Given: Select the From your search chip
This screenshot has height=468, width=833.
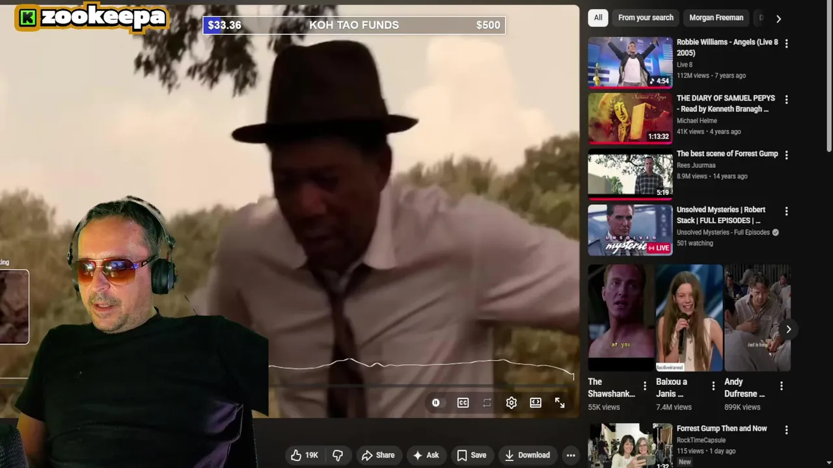Looking at the screenshot, I should click(646, 18).
